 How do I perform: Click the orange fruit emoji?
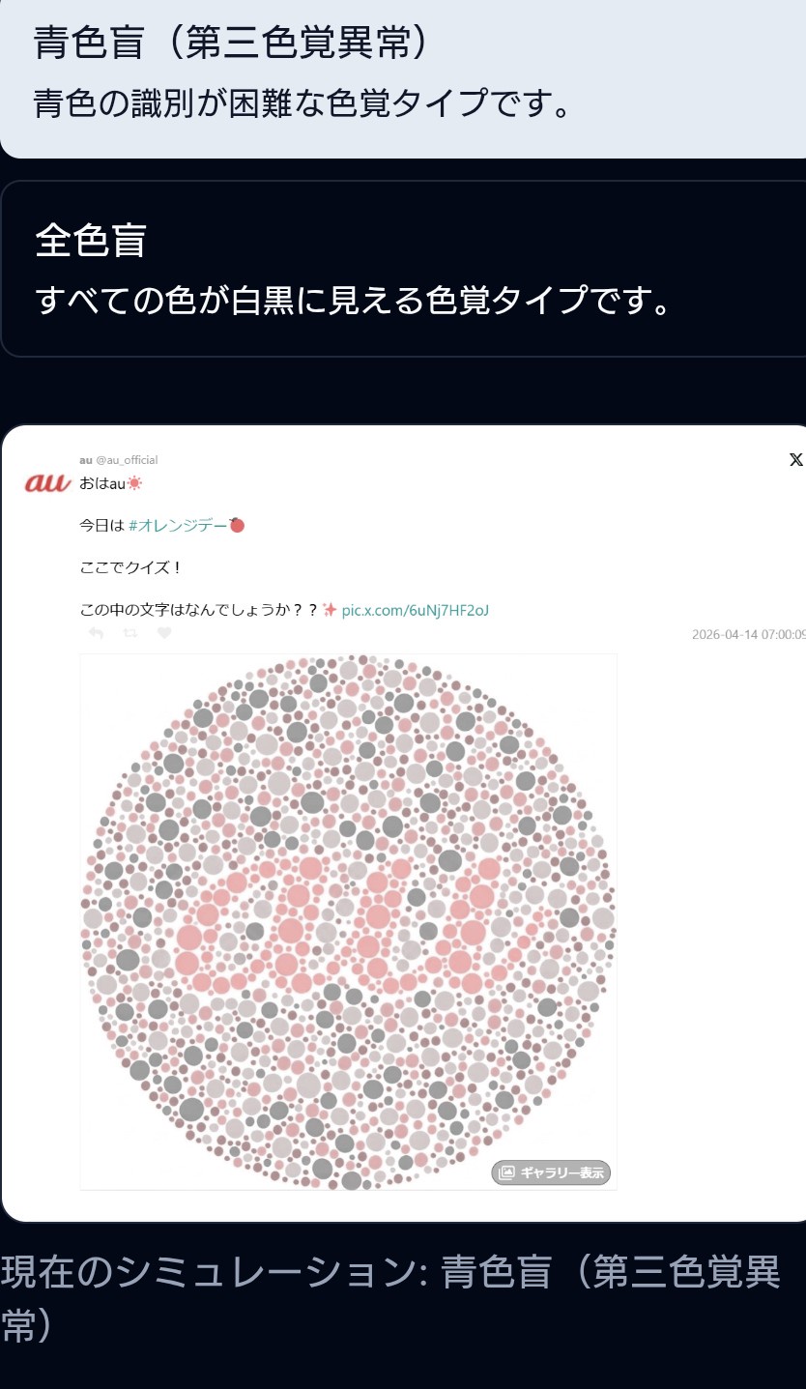point(237,525)
